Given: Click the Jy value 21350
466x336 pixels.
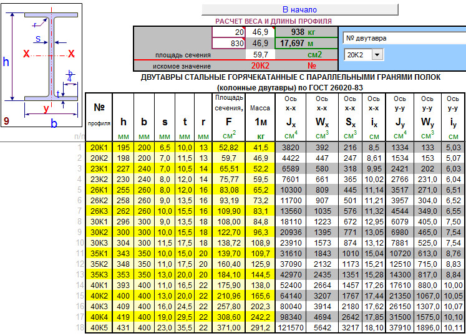Looking at the screenshot, I should point(400,296).
